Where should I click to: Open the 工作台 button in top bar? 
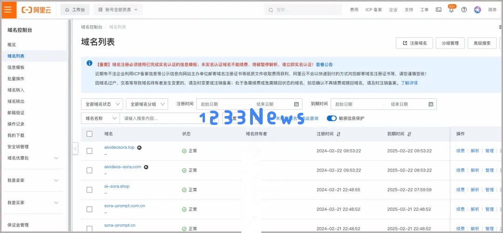(x=75, y=10)
